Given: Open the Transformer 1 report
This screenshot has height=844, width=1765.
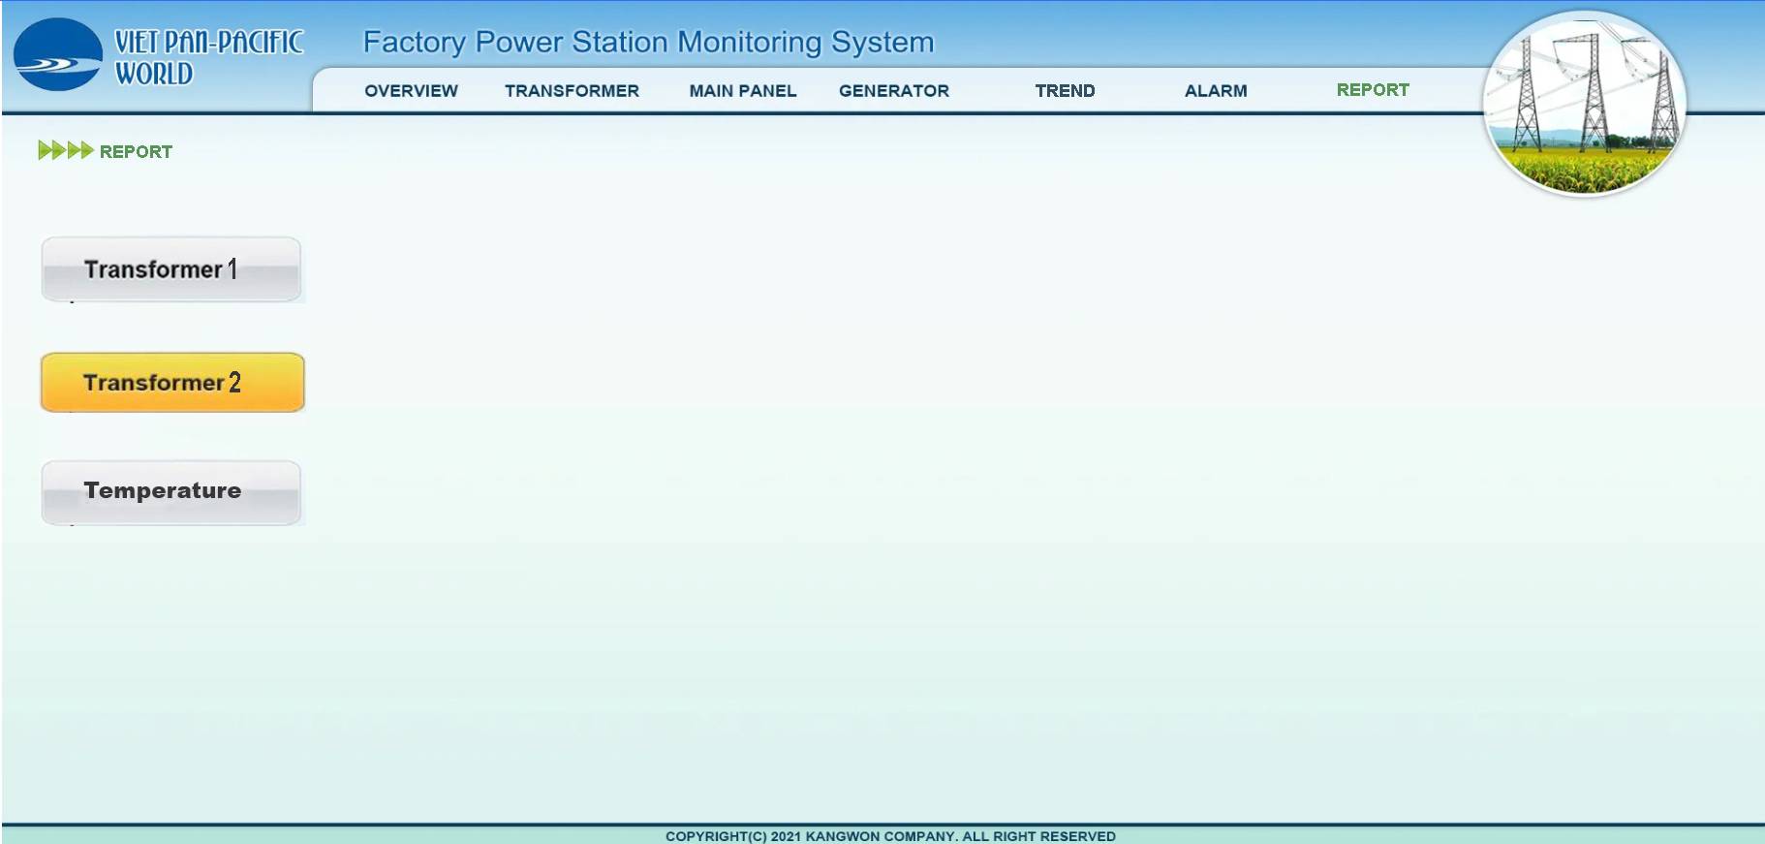Looking at the screenshot, I should point(171,269).
